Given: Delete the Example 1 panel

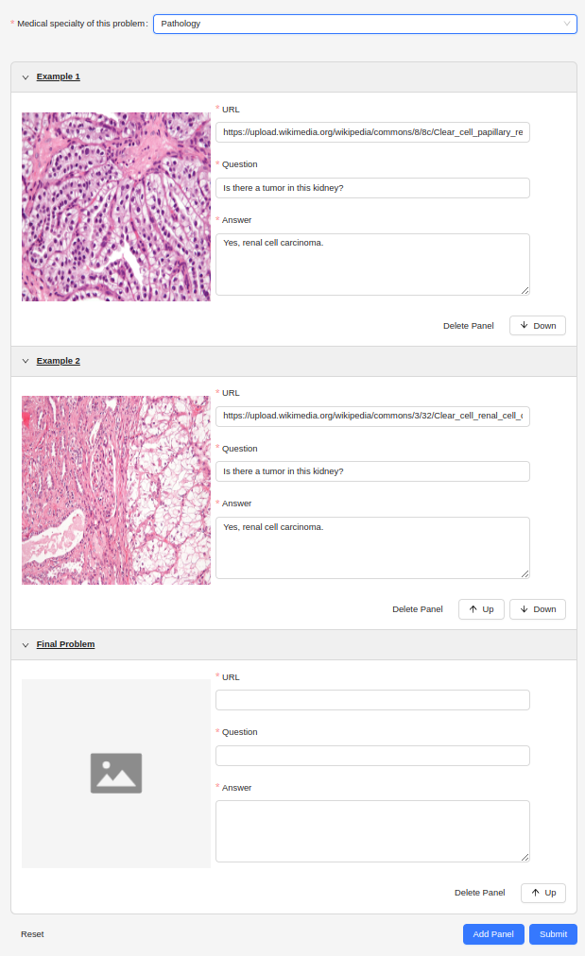Looking at the screenshot, I should pyautogui.click(x=468, y=326).
